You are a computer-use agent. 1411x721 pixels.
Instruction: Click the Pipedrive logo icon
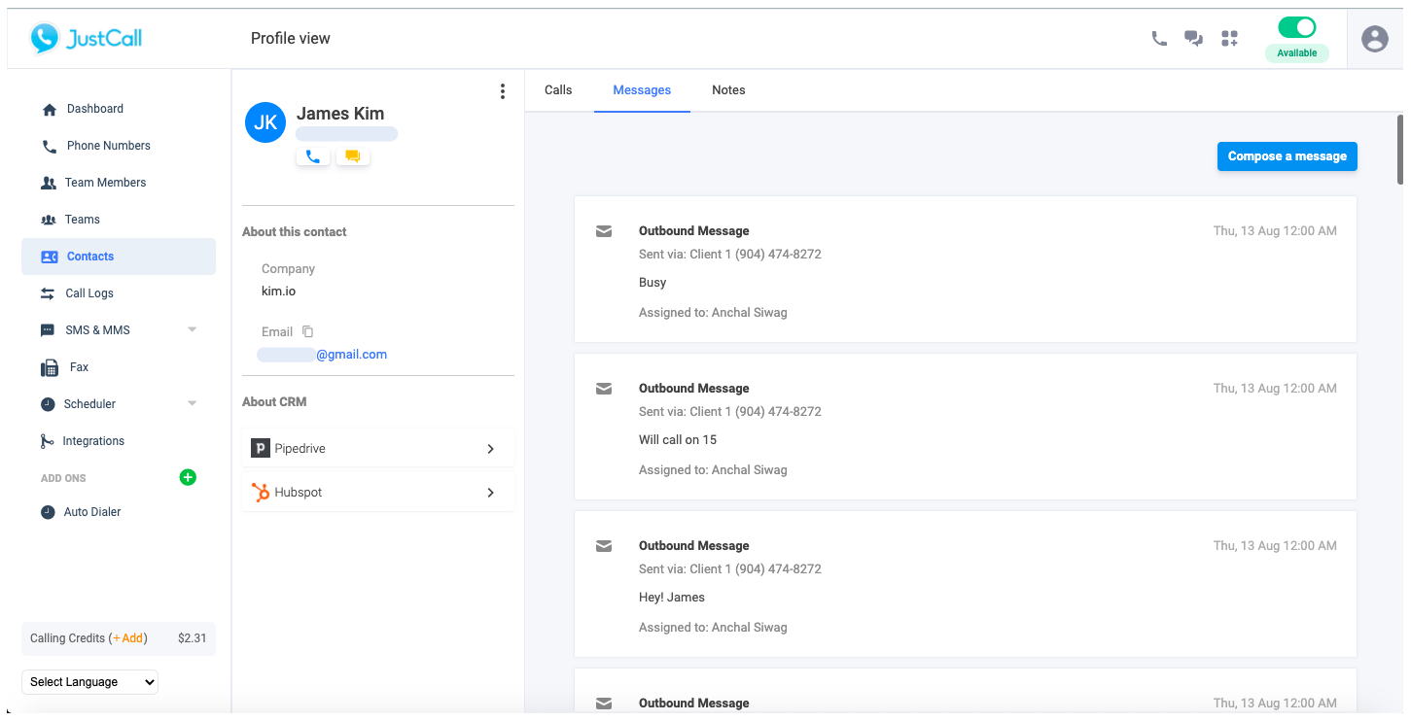pyautogui.click(x=260, y=449)
